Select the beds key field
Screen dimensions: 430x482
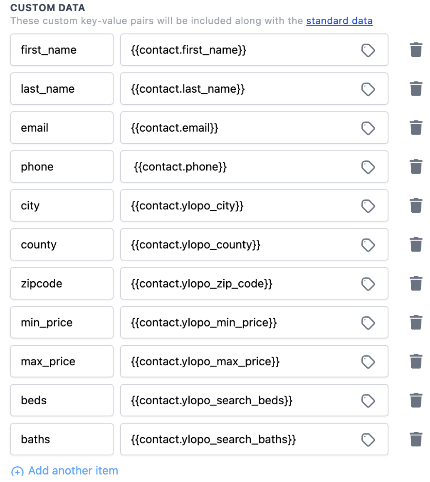(62, 401)
